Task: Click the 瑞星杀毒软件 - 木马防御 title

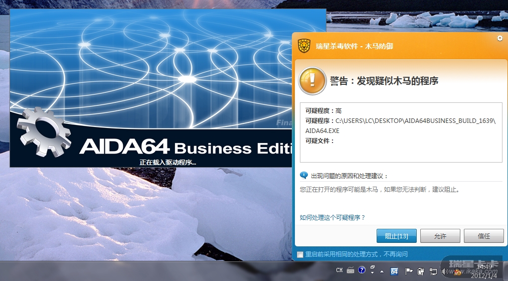Action: tap(355, 46)
